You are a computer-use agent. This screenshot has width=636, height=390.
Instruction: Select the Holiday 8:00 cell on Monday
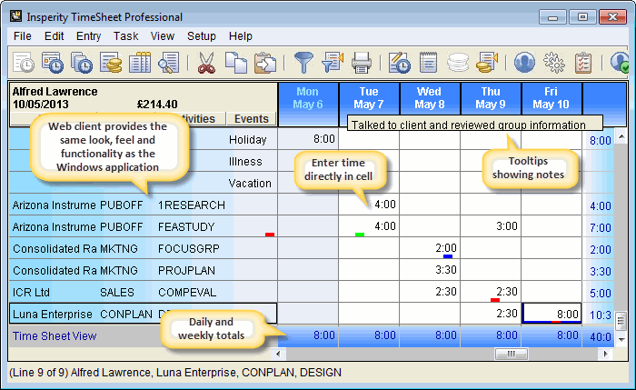pyautogui.click(x=308, y=139)
